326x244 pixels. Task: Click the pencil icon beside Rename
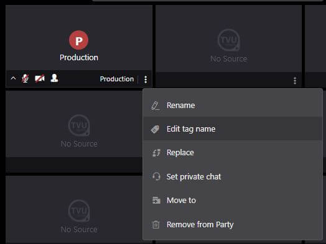[156, 106]
